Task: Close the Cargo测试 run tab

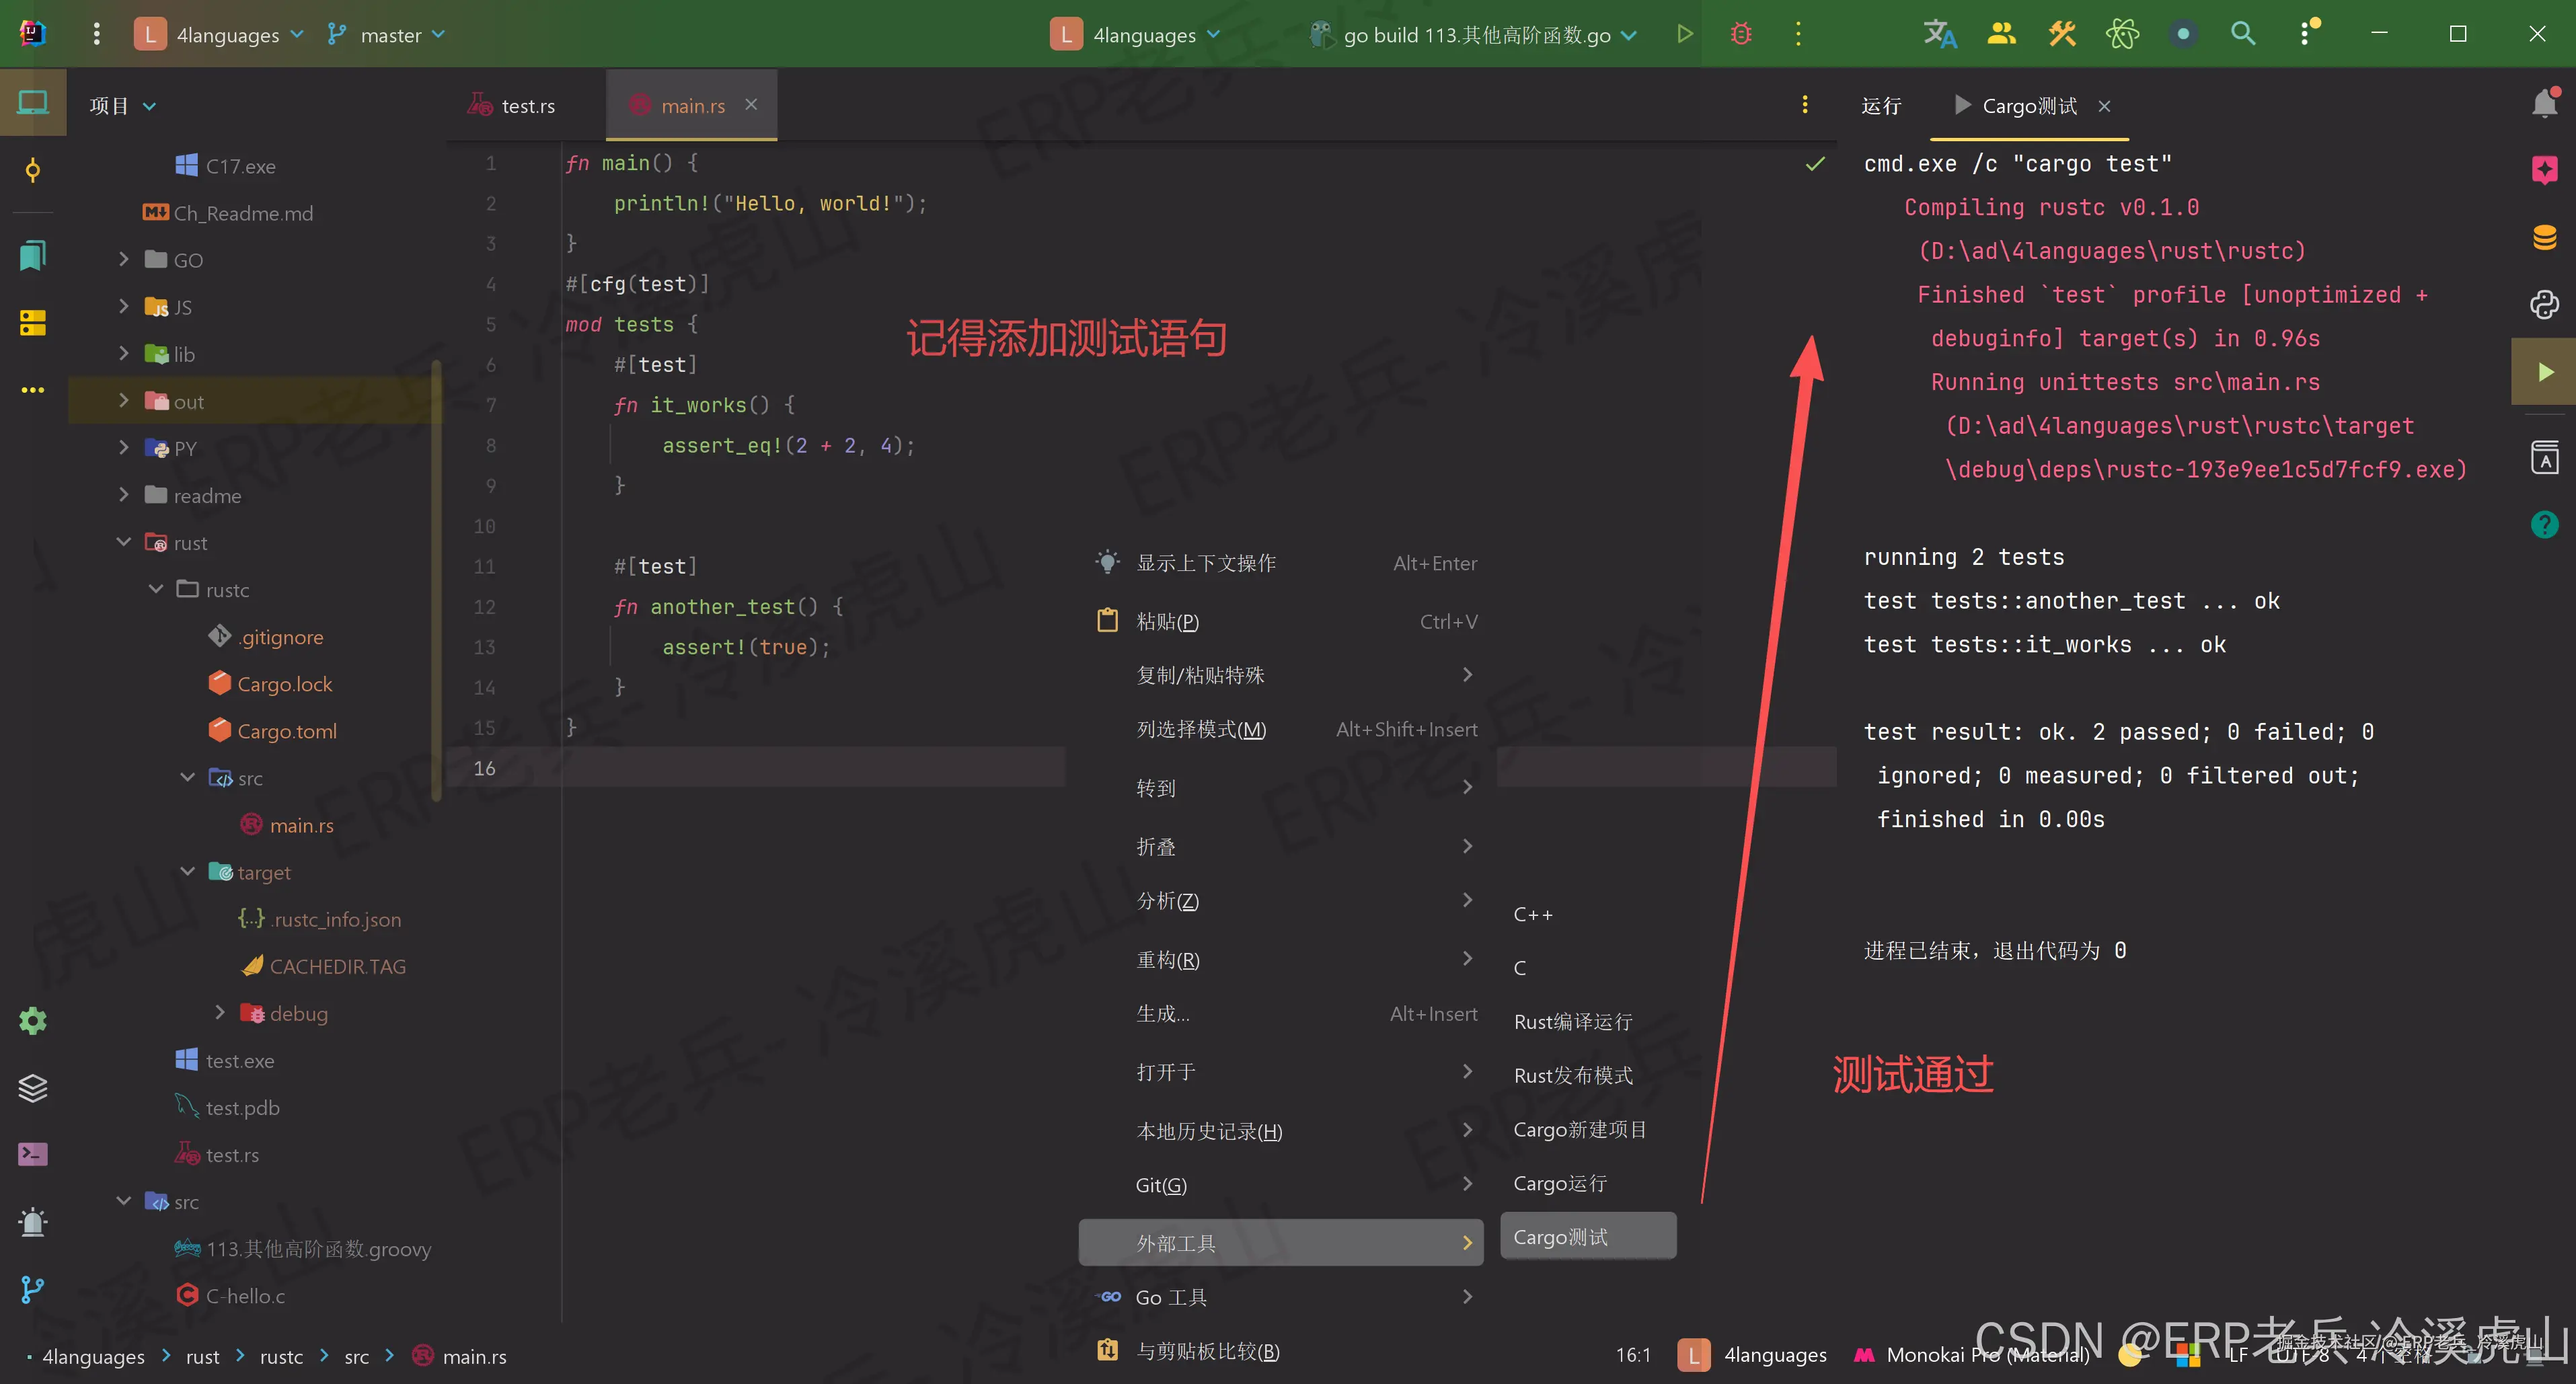Action: 2104,106
